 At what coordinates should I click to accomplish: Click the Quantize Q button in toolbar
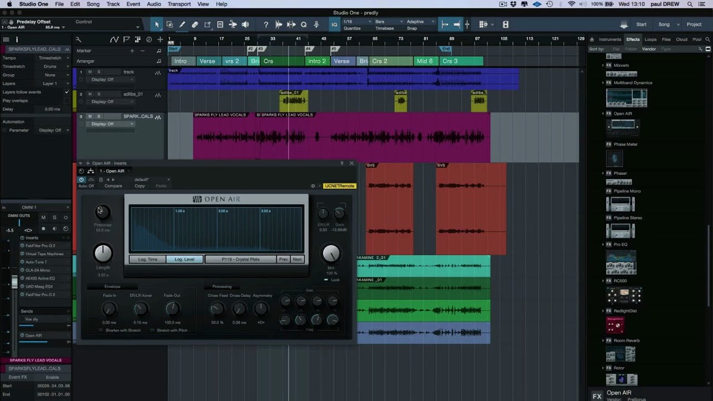(x=304, y=25)
